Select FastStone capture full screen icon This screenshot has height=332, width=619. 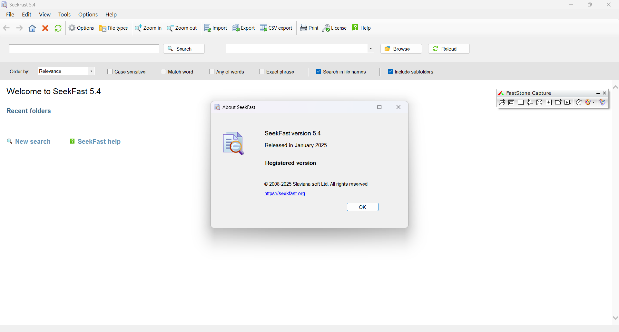[539, 103]
